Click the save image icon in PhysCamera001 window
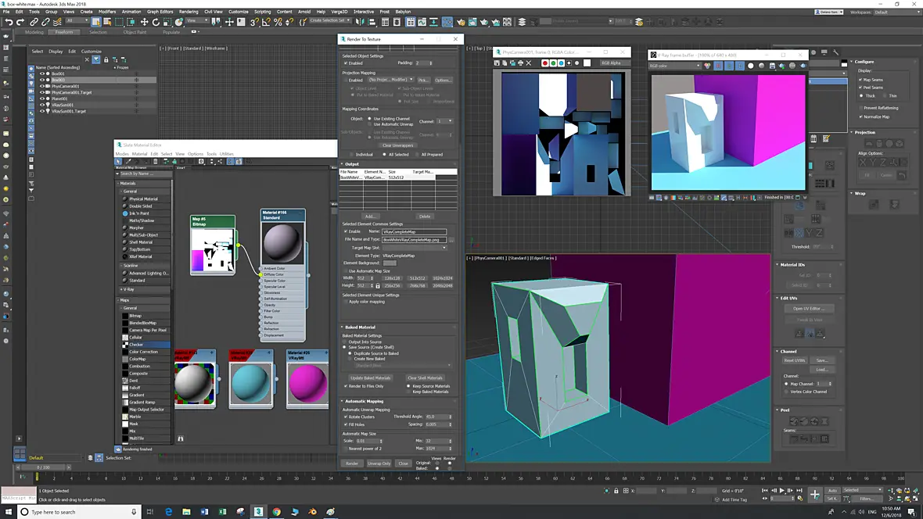The image size is (923, 519). pyautogui.click(x=497, y=63)
